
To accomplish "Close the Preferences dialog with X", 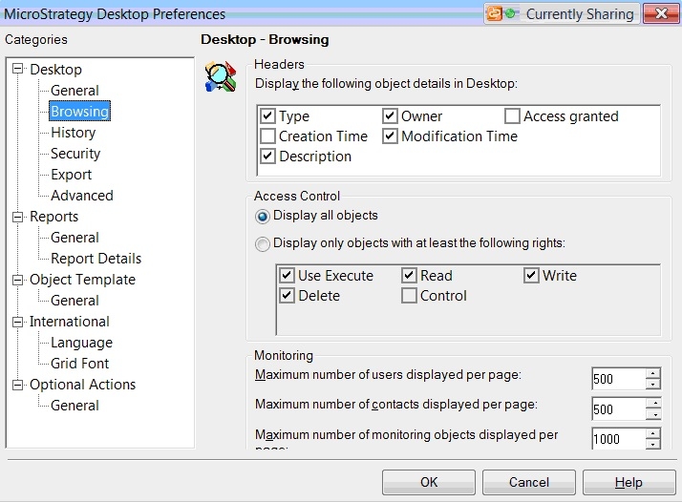I will (661, 13).
